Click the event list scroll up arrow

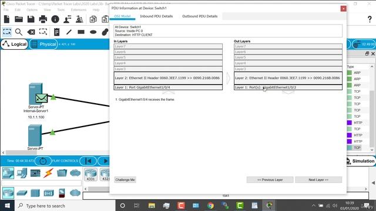coord(372,66)
